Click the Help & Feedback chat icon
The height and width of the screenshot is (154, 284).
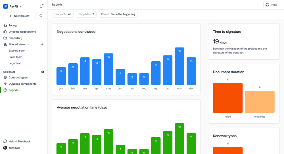pyautogui.click(x=5, y=141)
